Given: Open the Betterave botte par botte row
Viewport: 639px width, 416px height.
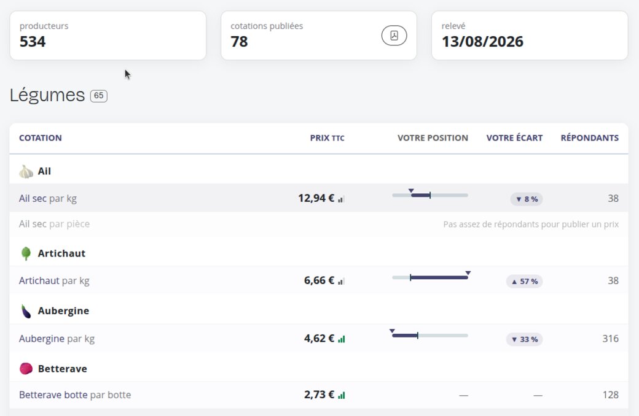Looking at the screenshot, I should pos(319,395).
